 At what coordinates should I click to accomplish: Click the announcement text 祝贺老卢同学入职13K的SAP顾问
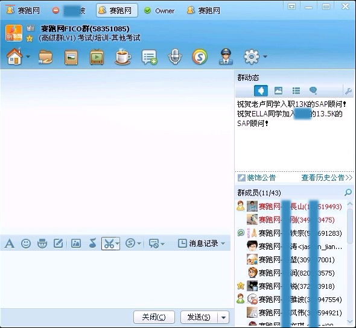[x=291, y=104]
